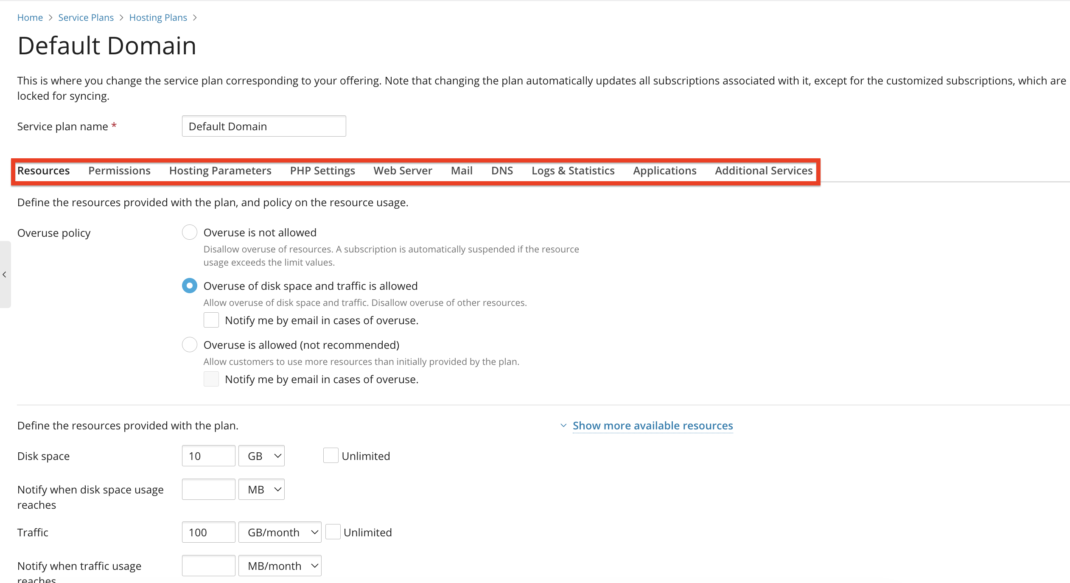Check Unlimited for Traffic

point(333,532)
